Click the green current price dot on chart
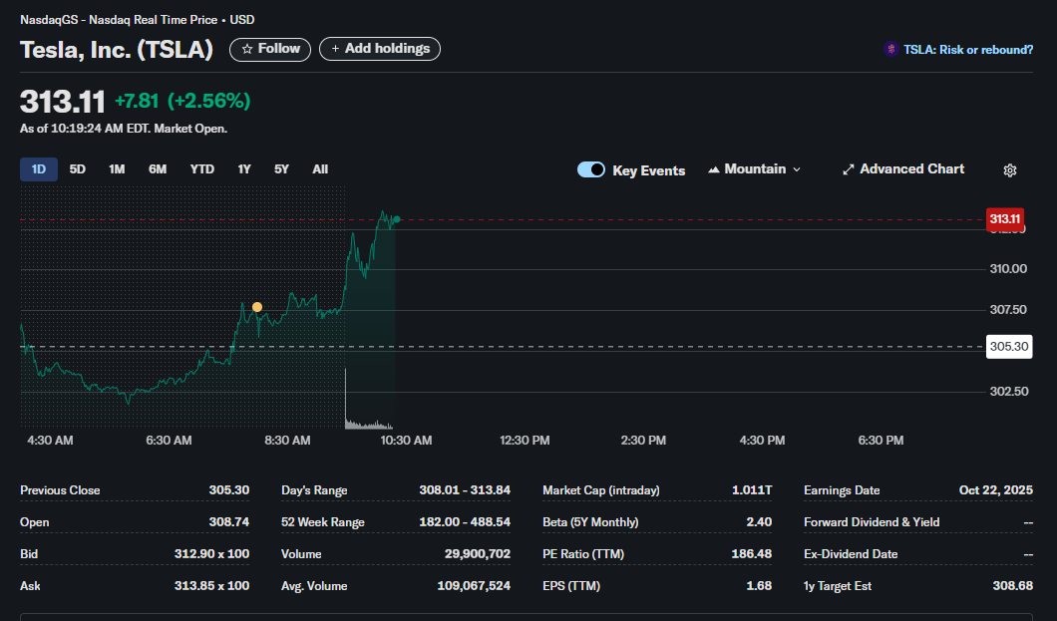1057x621 pixels. 397,219
